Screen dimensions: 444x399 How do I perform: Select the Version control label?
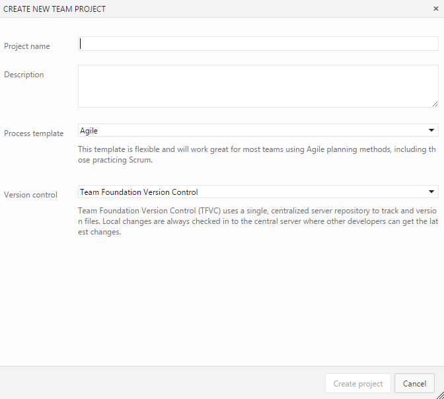point(30,195)
